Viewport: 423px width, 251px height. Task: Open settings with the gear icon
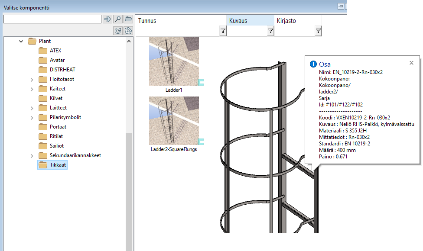point(128,31)
